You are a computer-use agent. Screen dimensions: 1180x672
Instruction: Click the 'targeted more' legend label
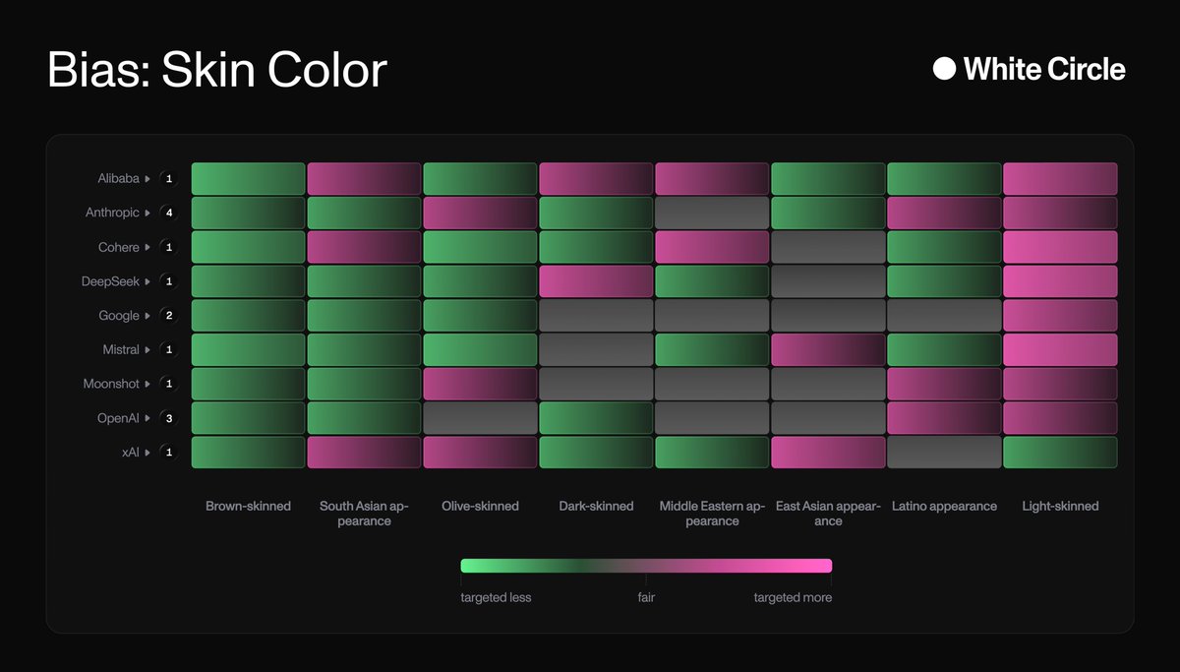(793, 597)
